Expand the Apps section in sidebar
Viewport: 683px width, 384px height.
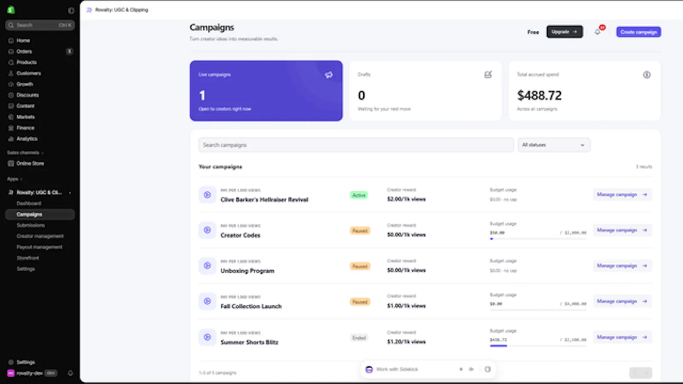(15, 179)
